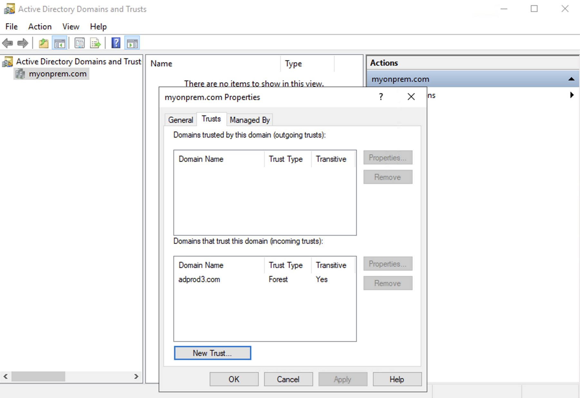Click the Back arrow toolbar icon
Image resolution: width=580 pixels, height=398 pixels.
[x=7, y=43]
